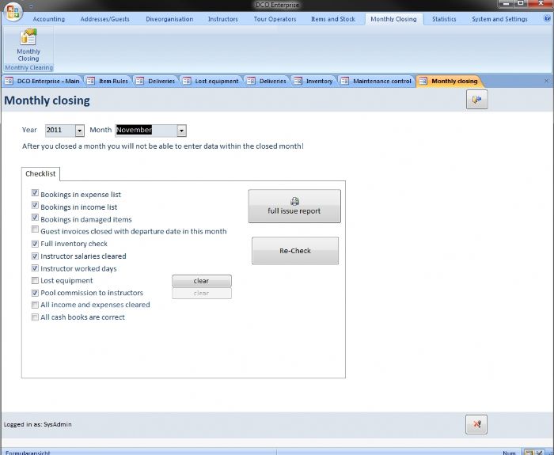This screenshot has height=455, width=554.
Task: Click the Inventory tab form icon
Action: coord(297,81)
